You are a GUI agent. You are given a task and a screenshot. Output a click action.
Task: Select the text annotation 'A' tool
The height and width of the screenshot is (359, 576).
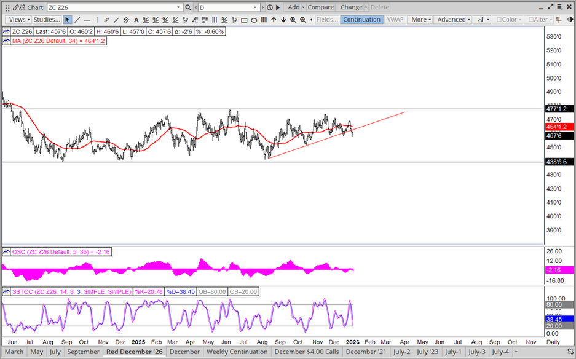[136, 20]
